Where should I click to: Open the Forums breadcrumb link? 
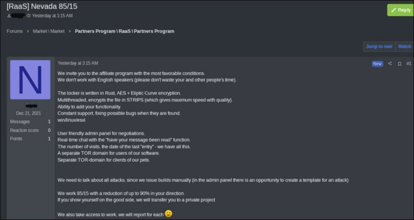coord(15,31)
